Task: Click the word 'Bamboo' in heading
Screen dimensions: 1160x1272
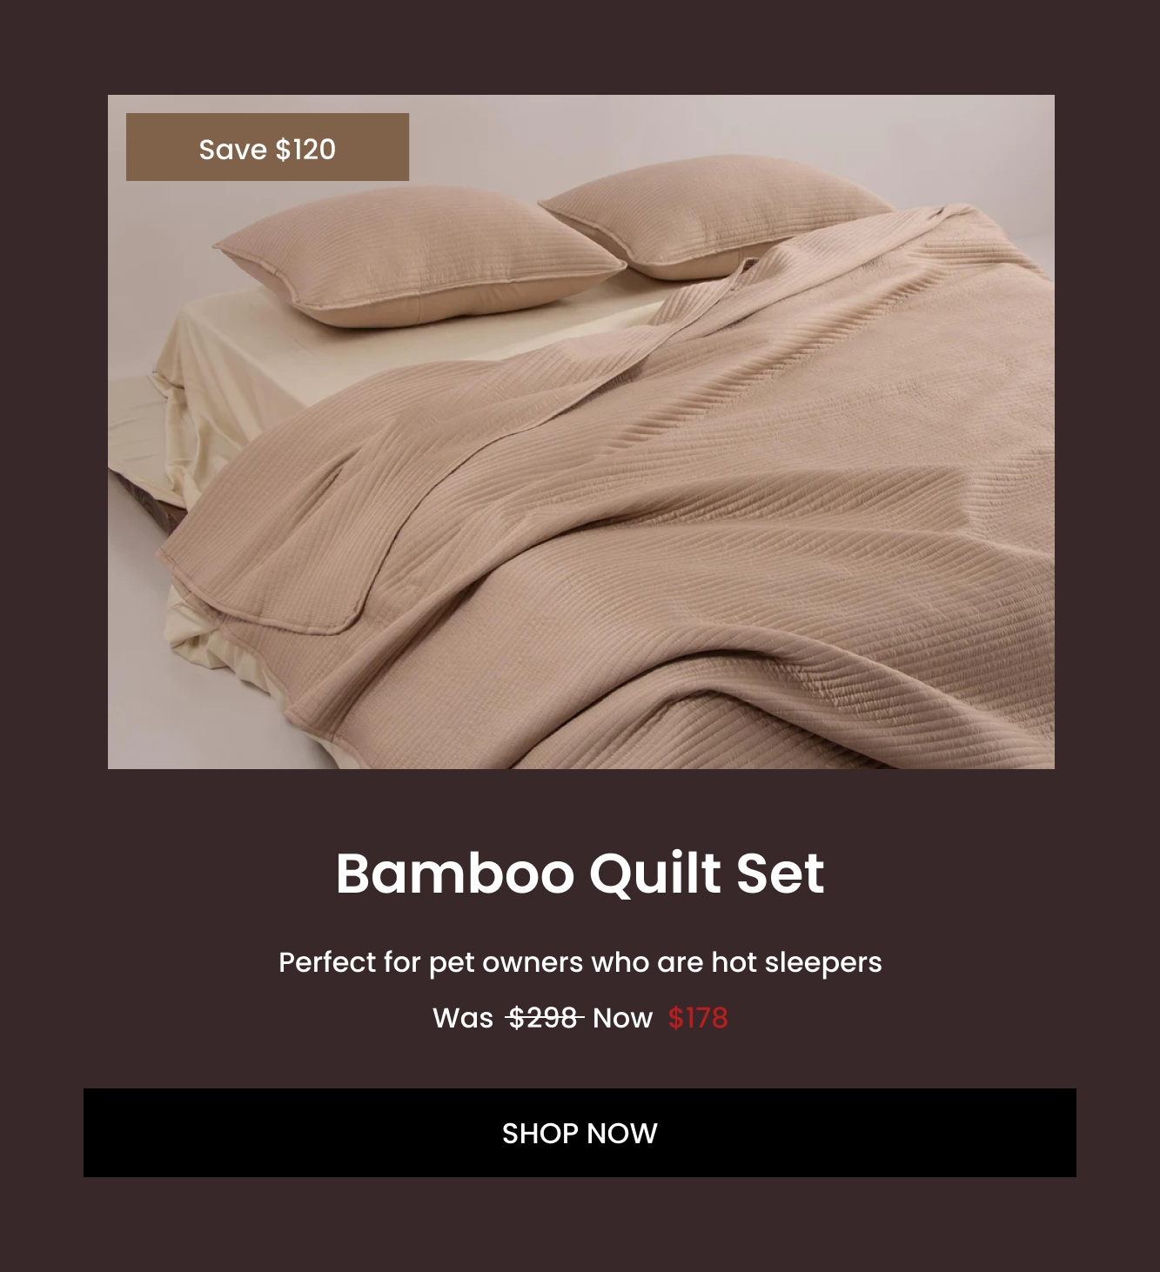Action: point(455,873)
